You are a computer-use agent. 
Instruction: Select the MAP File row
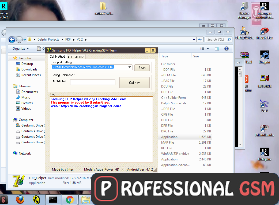point(185,143)
